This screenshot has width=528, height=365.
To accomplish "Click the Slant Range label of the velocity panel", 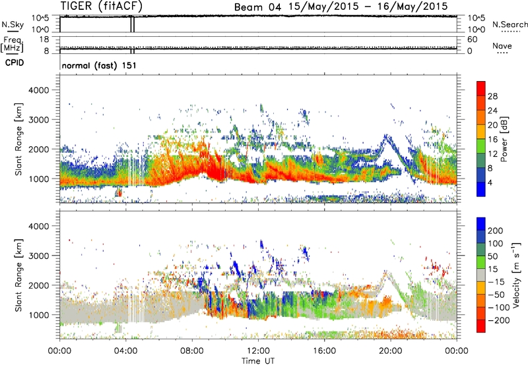I will [18, 275].
